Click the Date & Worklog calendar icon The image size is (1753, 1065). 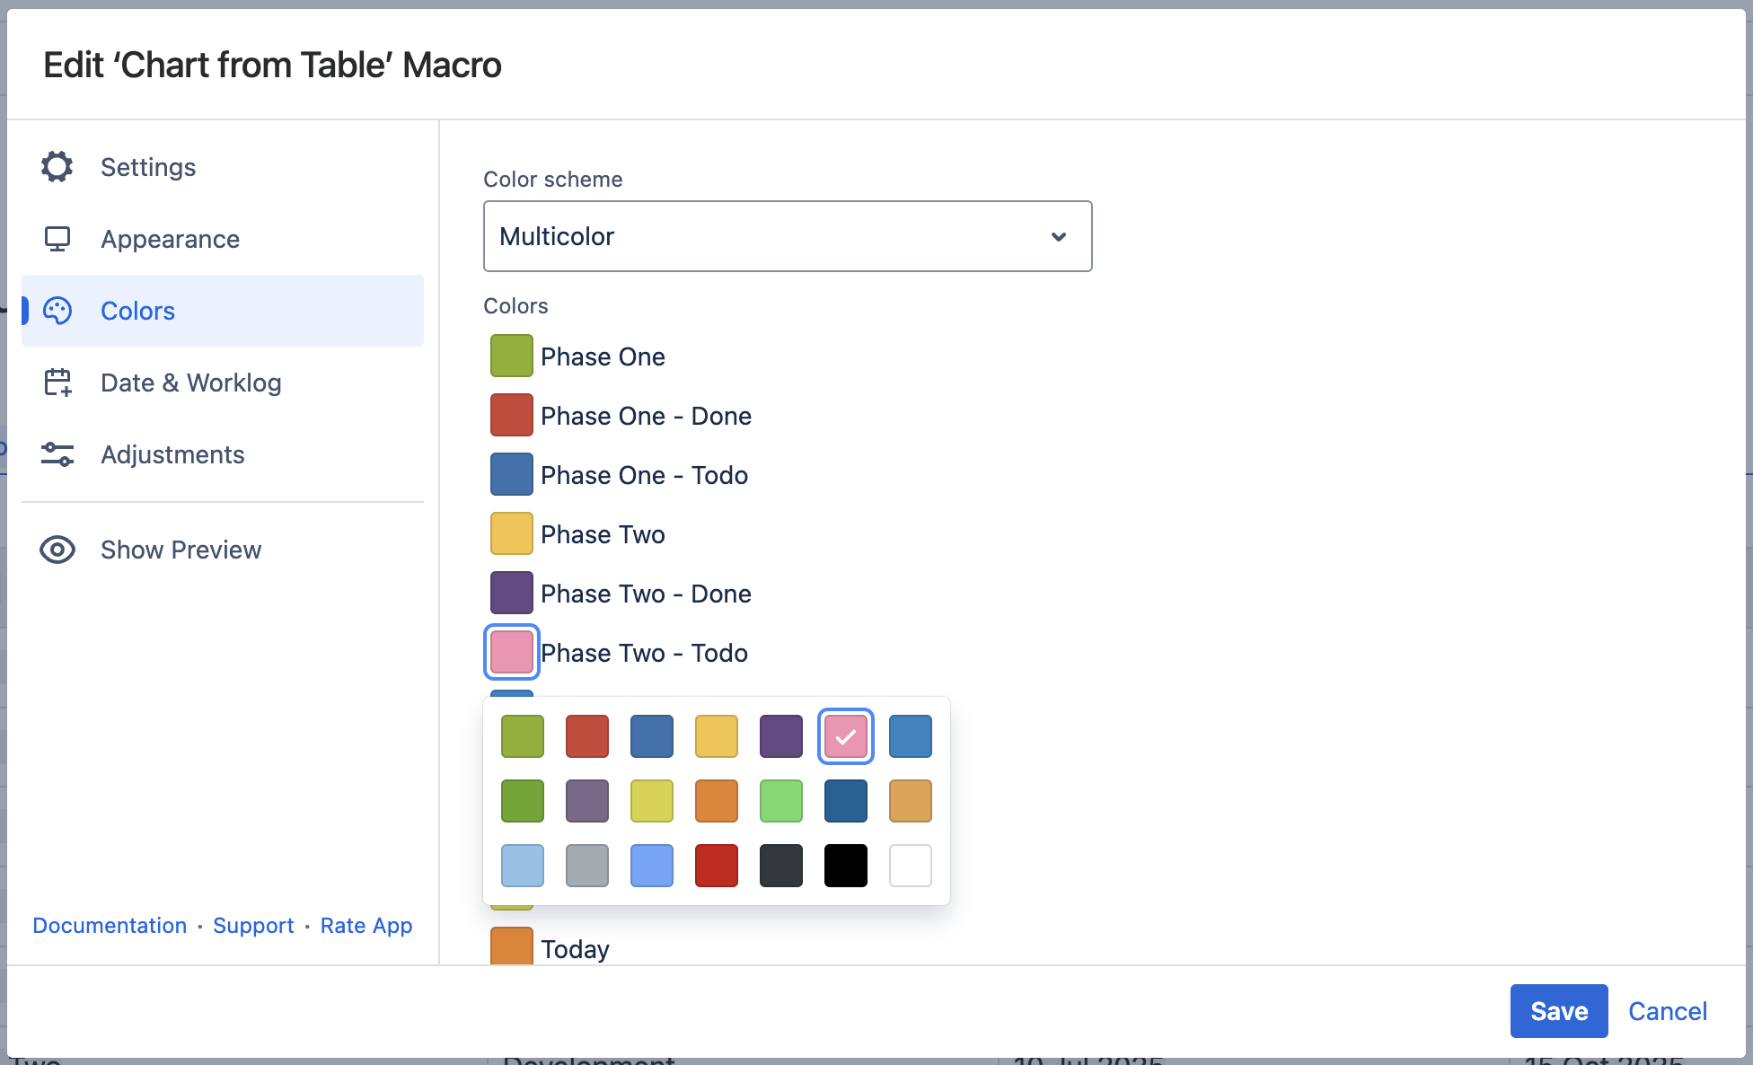pyautogui.click(x=57, y=383)
